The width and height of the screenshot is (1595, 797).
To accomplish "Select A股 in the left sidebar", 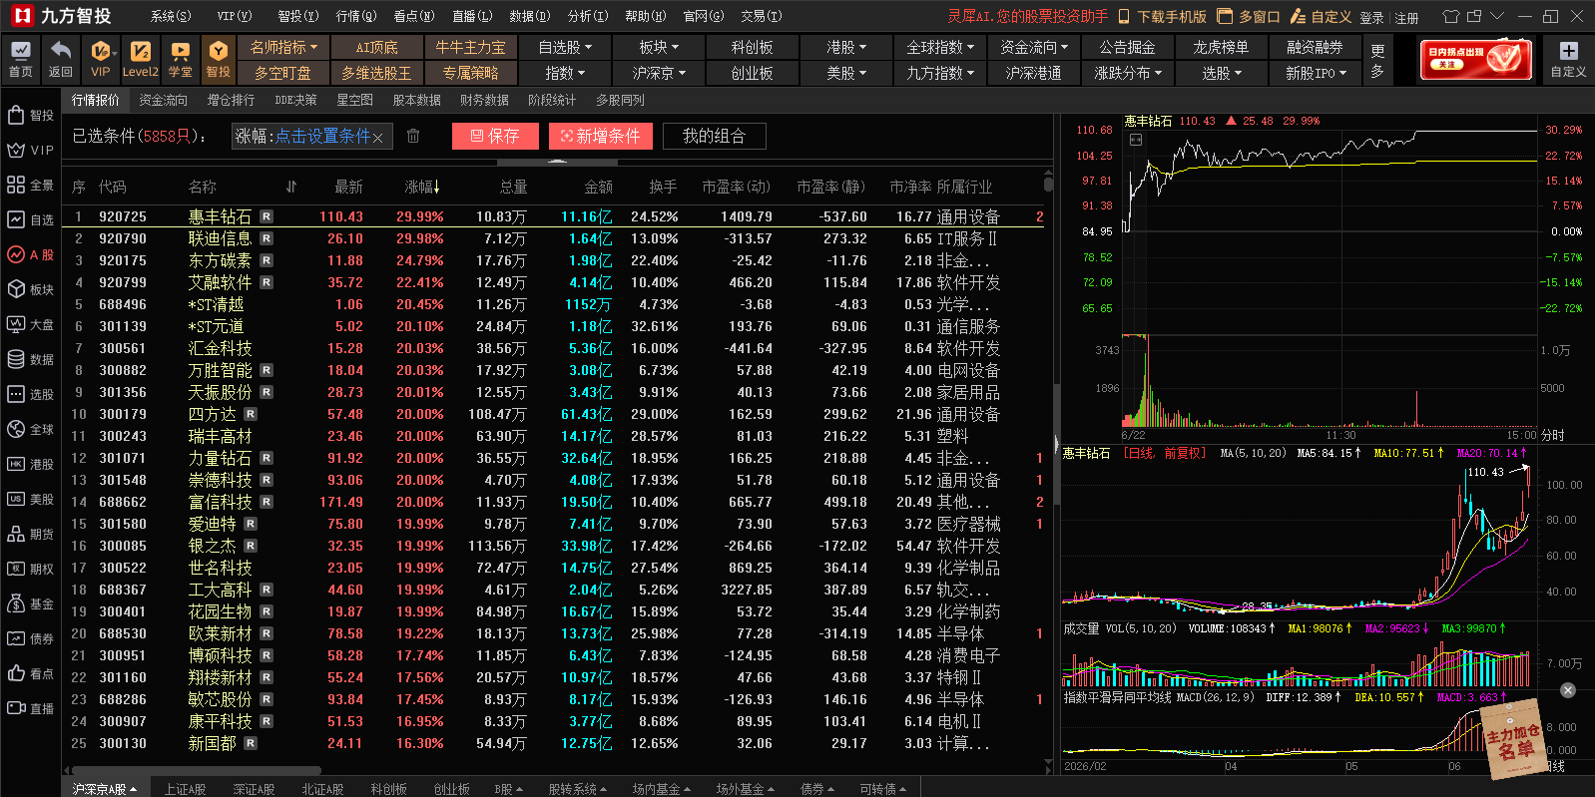I will tap(30, 254).
